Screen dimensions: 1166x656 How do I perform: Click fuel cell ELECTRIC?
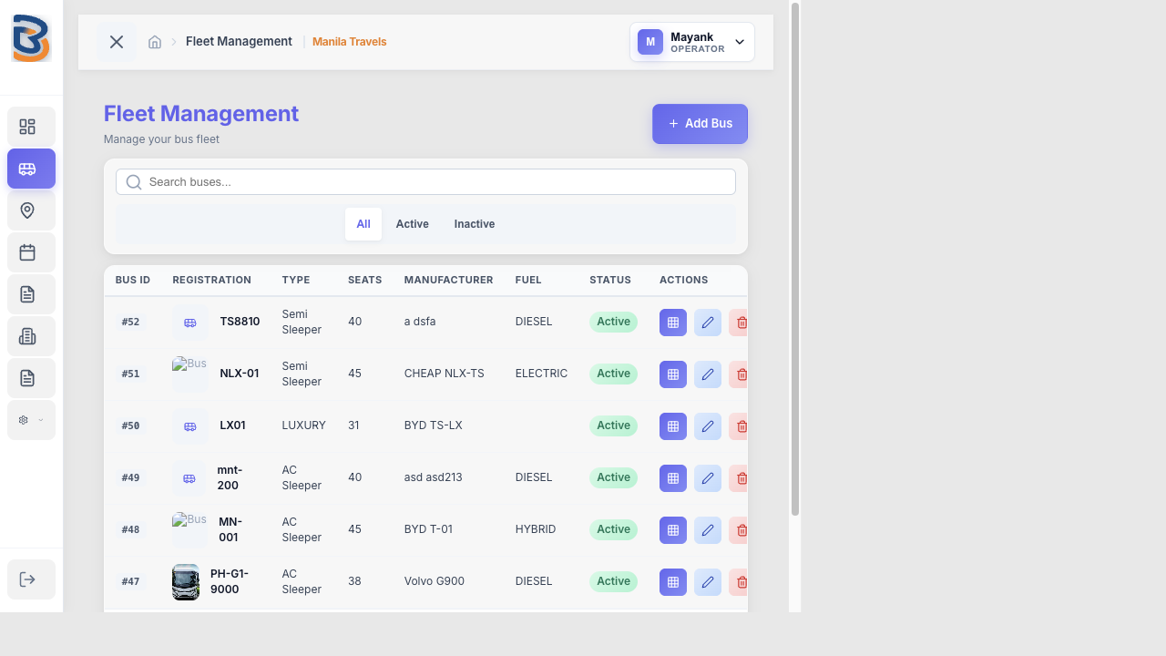click(x=541, y=374)
